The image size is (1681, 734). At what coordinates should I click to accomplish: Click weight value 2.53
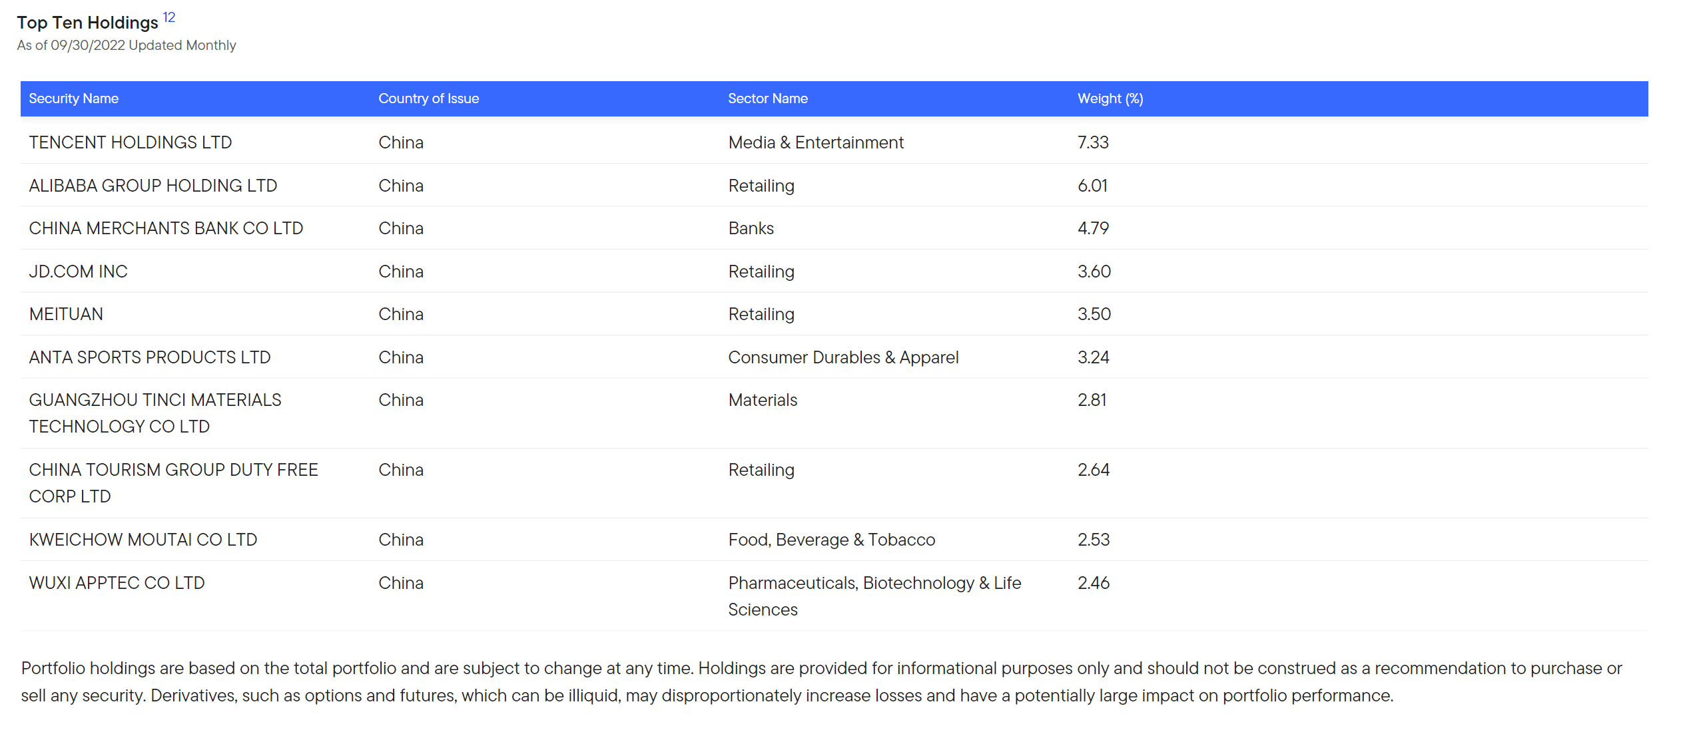1094,540
